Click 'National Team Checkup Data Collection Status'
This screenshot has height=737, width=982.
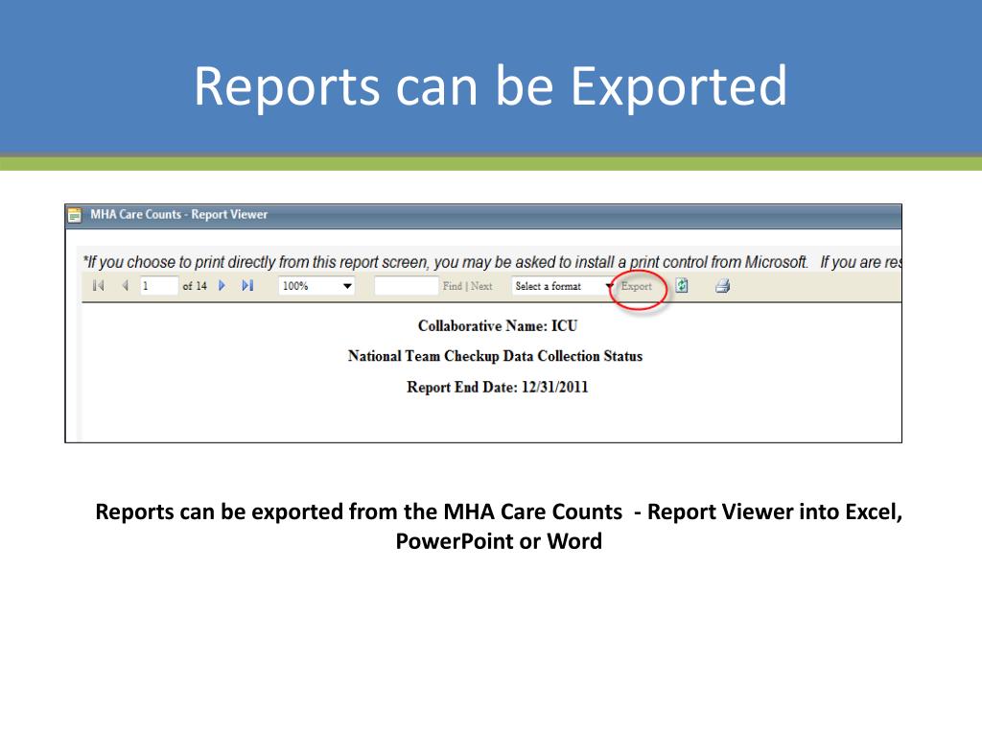(496, 356)
